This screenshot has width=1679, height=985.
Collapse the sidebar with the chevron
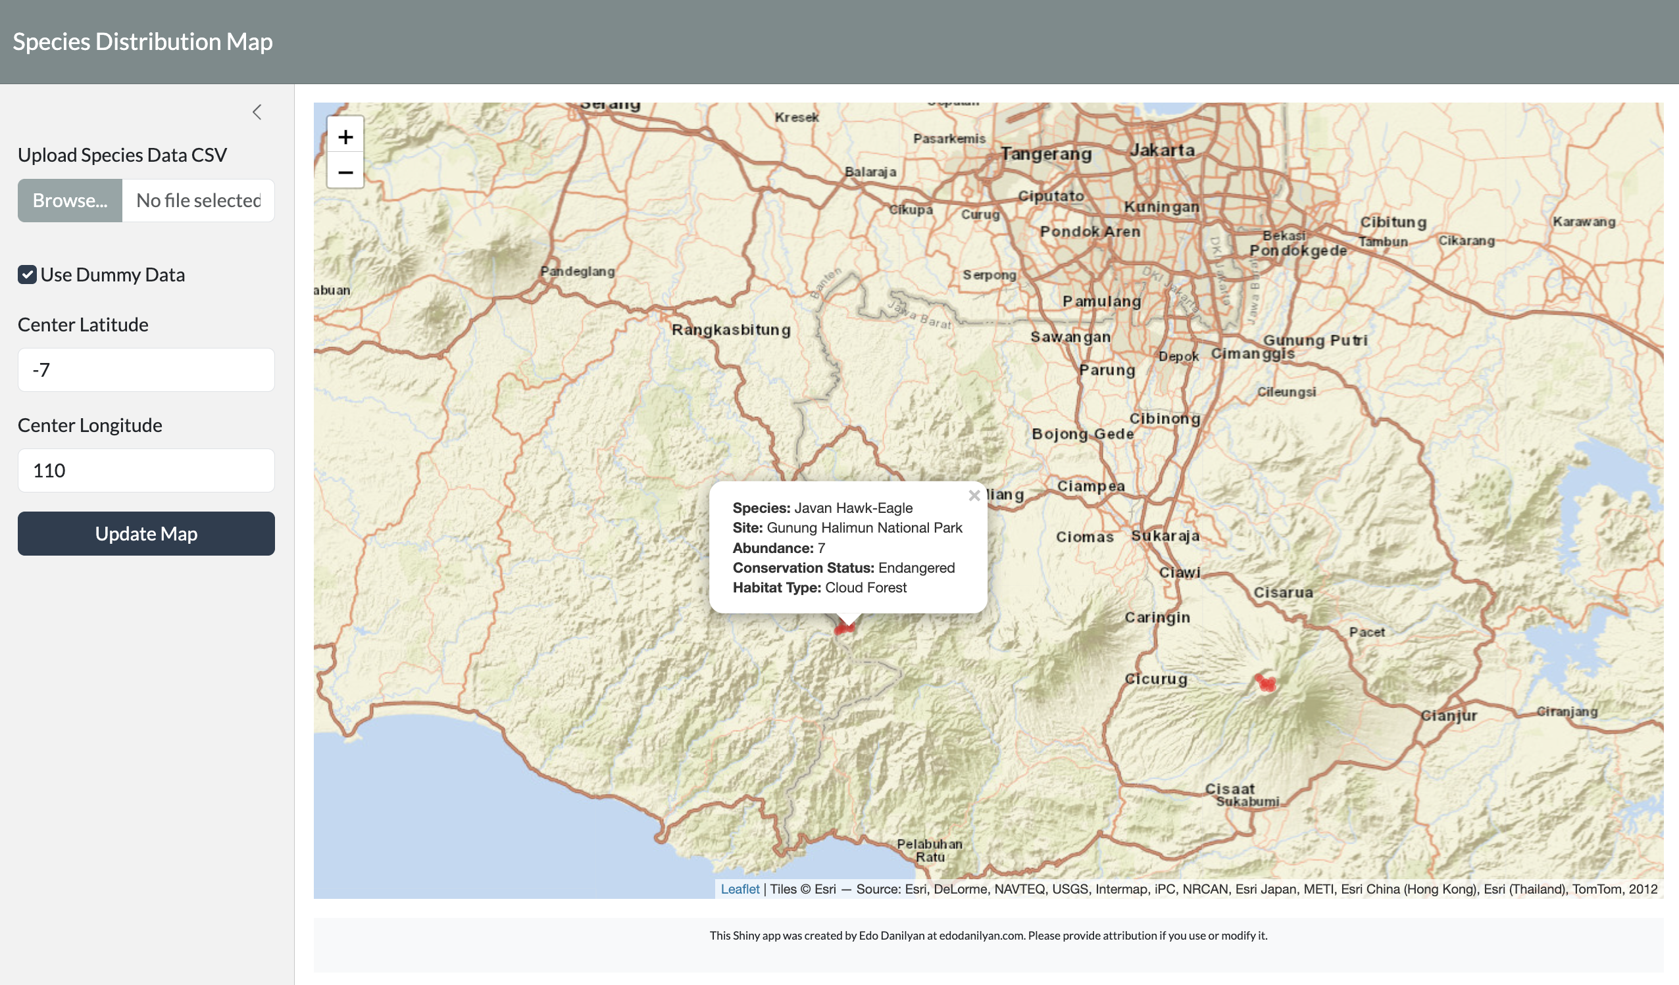(x=257, y=112)
